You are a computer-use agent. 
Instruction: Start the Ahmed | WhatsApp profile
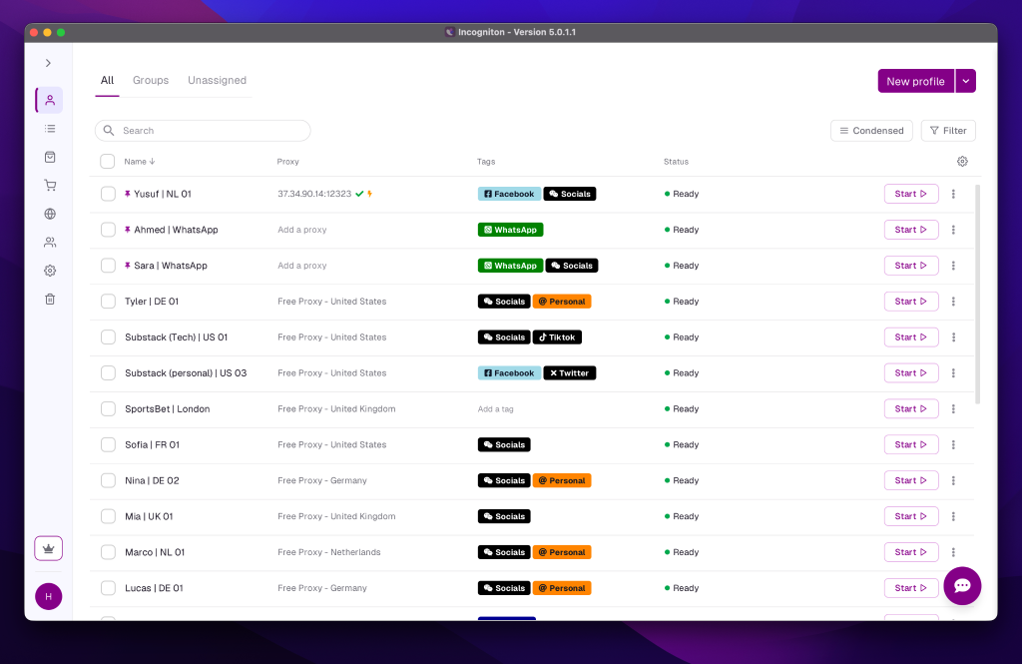click(x=910, y=230)
